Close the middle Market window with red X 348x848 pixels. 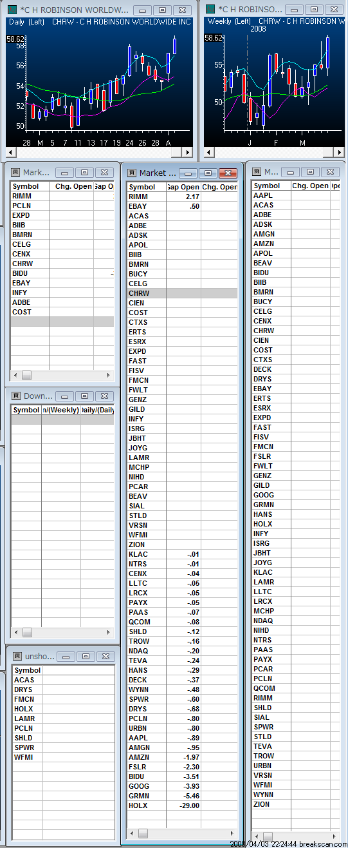[228, 173]
